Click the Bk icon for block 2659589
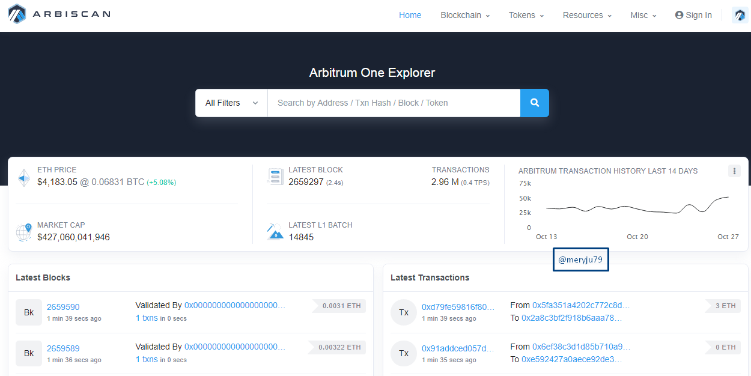This screenshot has width=751, height=376. click(x=29, y=354)
